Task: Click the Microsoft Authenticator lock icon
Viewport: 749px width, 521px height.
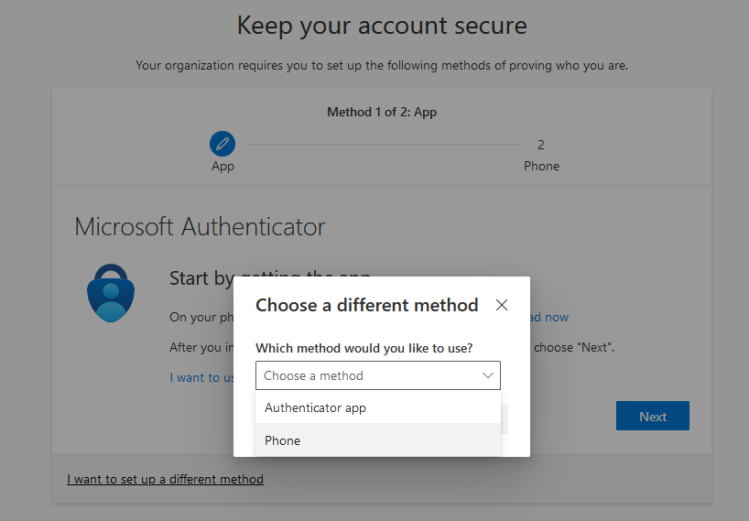Action: (x=111, y=293)
